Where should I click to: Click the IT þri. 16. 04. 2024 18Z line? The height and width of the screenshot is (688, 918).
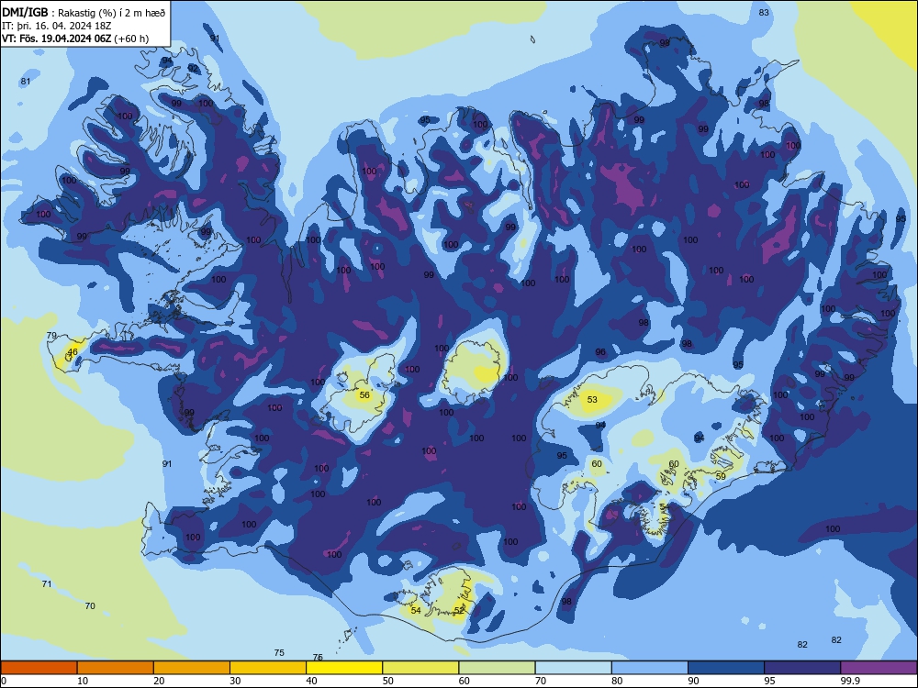click(x=58, y=26)
